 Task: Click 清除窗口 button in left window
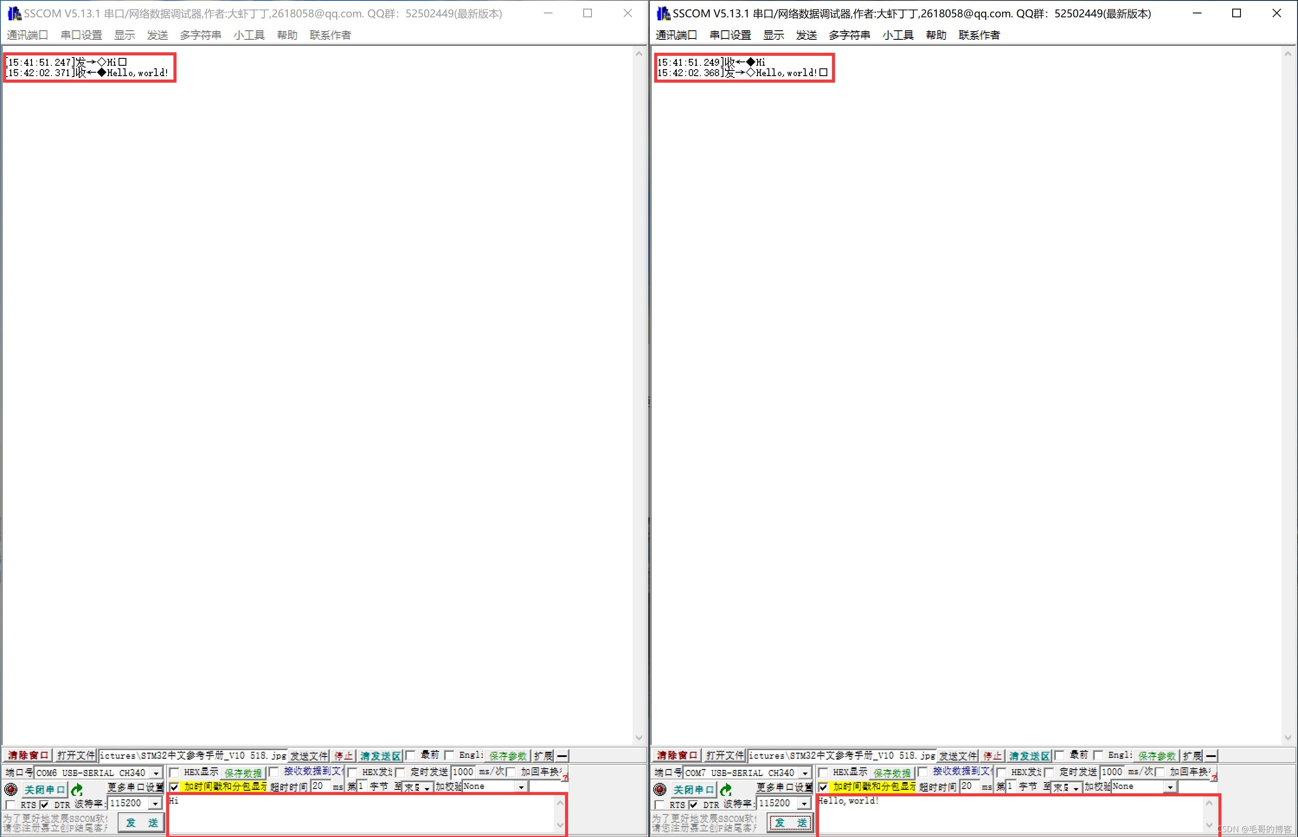click(28, 756)
